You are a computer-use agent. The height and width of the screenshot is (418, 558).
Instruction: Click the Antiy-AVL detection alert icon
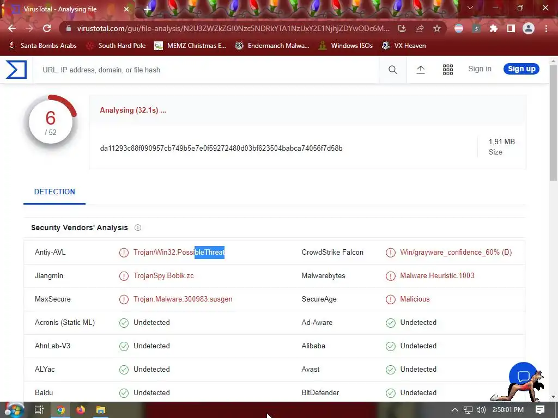(124, 253)
